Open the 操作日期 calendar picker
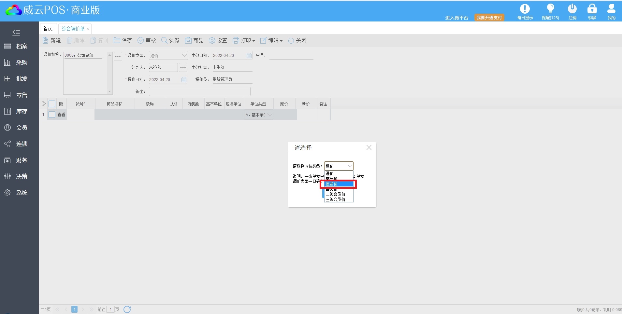Viewport: 622px width, 314px height. [x=184, y=80]
